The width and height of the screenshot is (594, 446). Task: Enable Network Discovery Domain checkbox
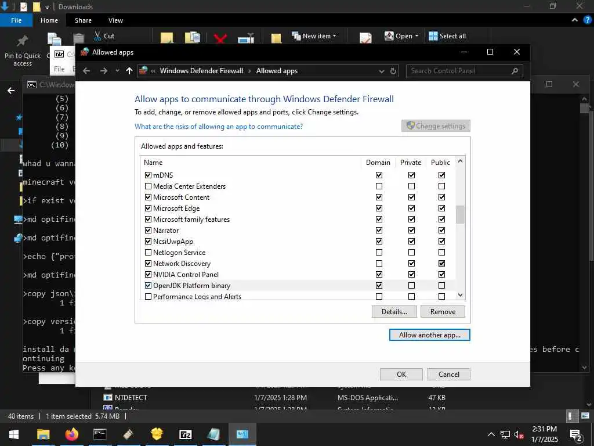(x=379, y=263)
